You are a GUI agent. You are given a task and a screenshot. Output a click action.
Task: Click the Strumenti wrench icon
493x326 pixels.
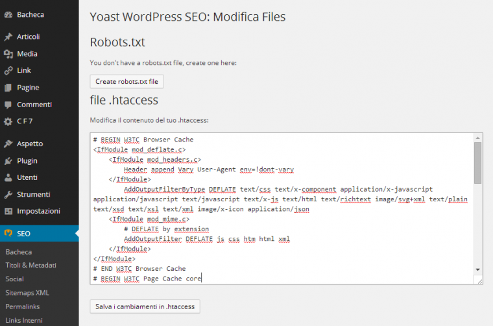[x=8, y=194]
